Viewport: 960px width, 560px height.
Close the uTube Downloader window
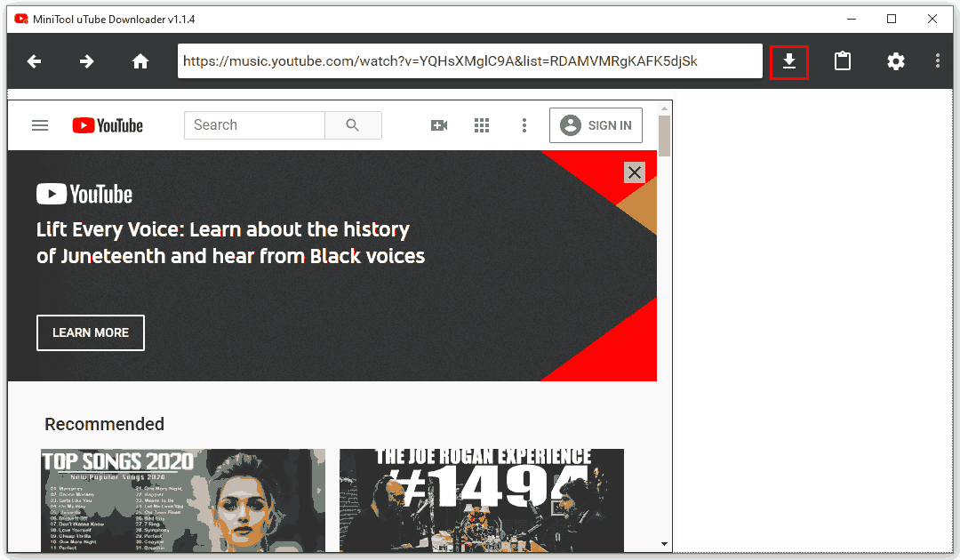click(932, 19)
